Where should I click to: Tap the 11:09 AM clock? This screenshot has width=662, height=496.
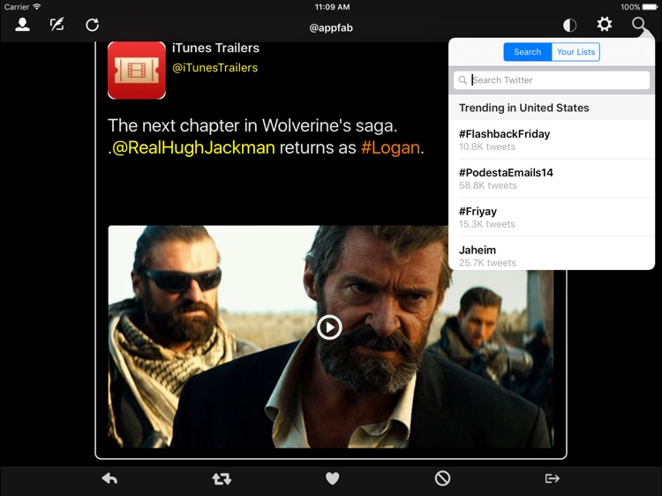[332, 7]
